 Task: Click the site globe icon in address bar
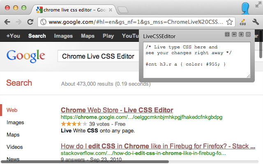click(x=43, y=22)
